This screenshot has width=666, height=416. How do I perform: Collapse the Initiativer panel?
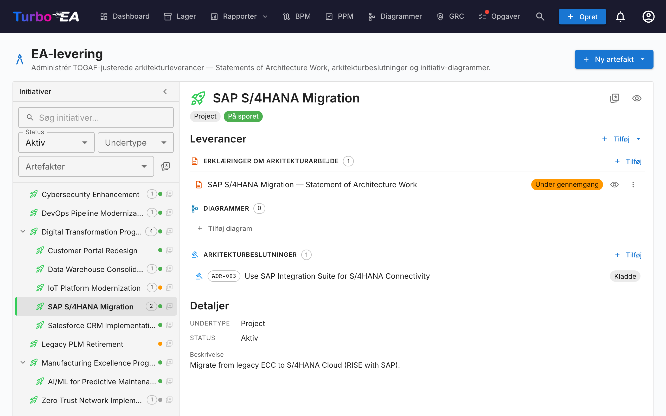pyautogui.click(x=165, y=92)
